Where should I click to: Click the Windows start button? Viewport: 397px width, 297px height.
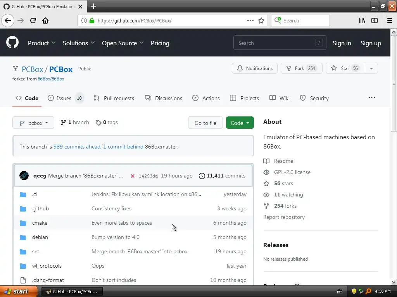(18, 292)
